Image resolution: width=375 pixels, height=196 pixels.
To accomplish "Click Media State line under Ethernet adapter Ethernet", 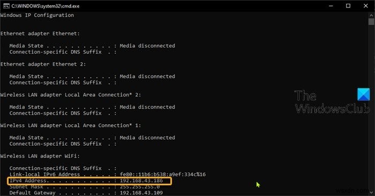I will coord(92,46).
